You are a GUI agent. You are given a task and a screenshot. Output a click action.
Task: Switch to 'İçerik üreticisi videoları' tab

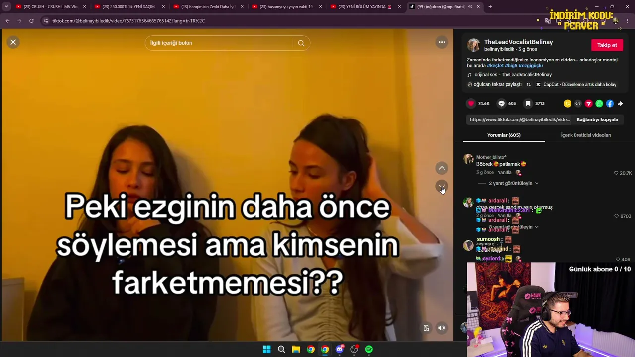(x=586, y=135)
